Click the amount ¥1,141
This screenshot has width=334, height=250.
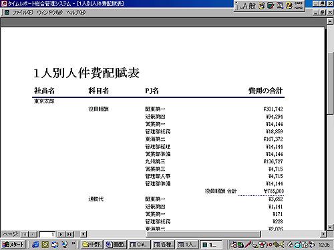click(276, 207)
